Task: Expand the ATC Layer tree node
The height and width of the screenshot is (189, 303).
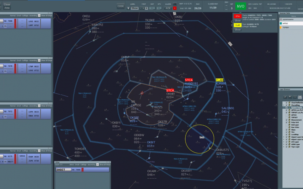Action: point(283,142)
